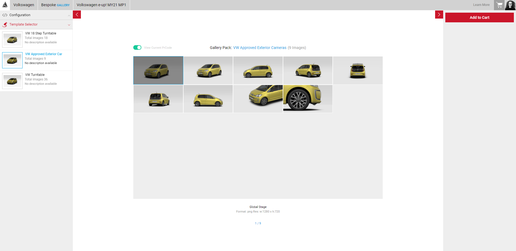
Task: Select the first highlighted dark gallery image
Action: tap(158, 70)
